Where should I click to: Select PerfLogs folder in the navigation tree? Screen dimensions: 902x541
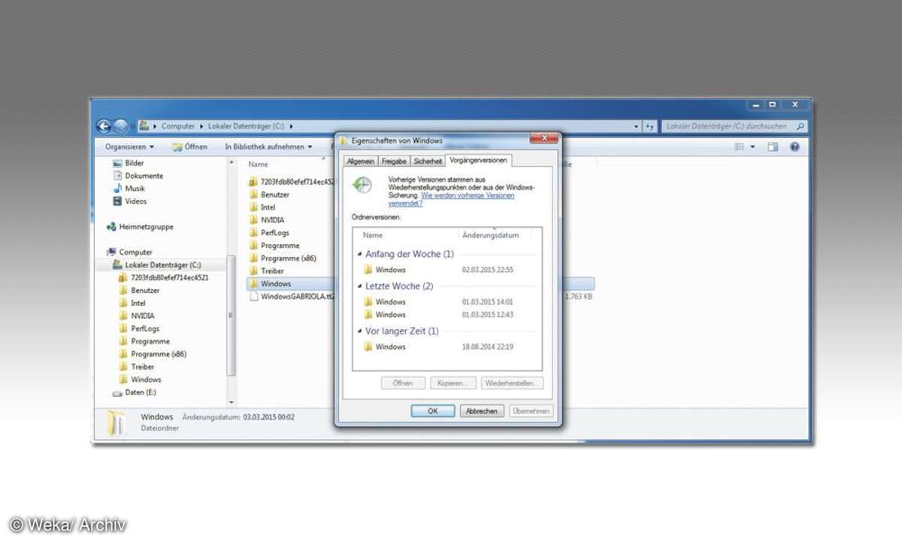pos(140,328)
